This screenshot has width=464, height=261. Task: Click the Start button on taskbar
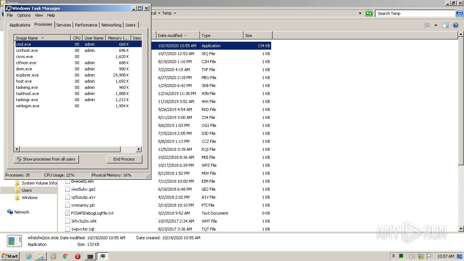click(10, 256)
